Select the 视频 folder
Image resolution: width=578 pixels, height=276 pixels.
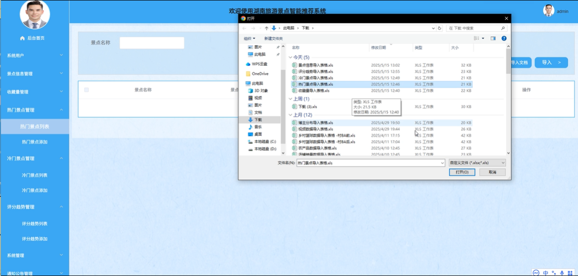pos(255,98)
